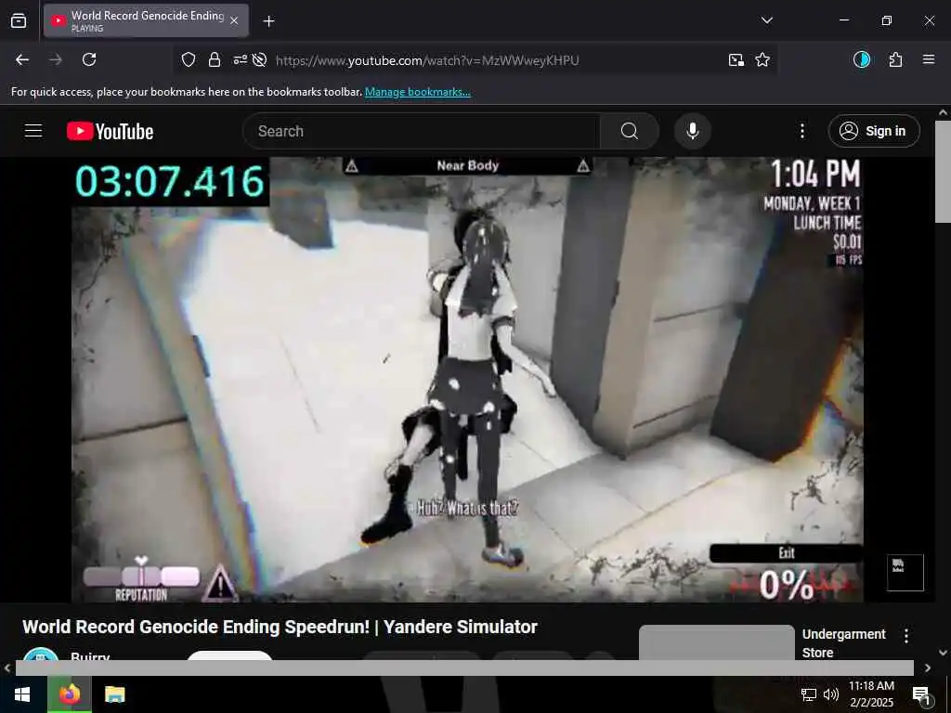The height and width of the screenshot is (713, 951).
Task: Click the horizontal scrollbar thumb
Action: click(464, 668)
